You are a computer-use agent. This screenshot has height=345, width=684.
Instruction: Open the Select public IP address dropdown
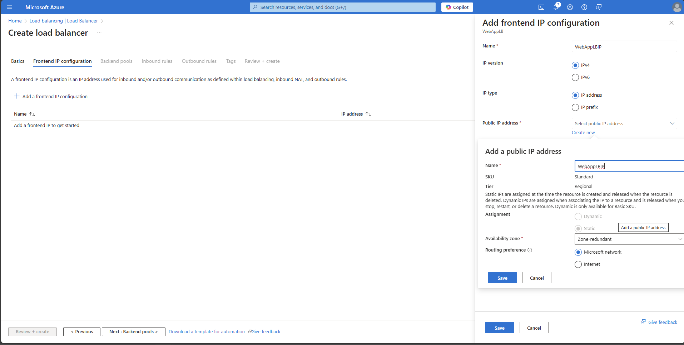(624, 123)
